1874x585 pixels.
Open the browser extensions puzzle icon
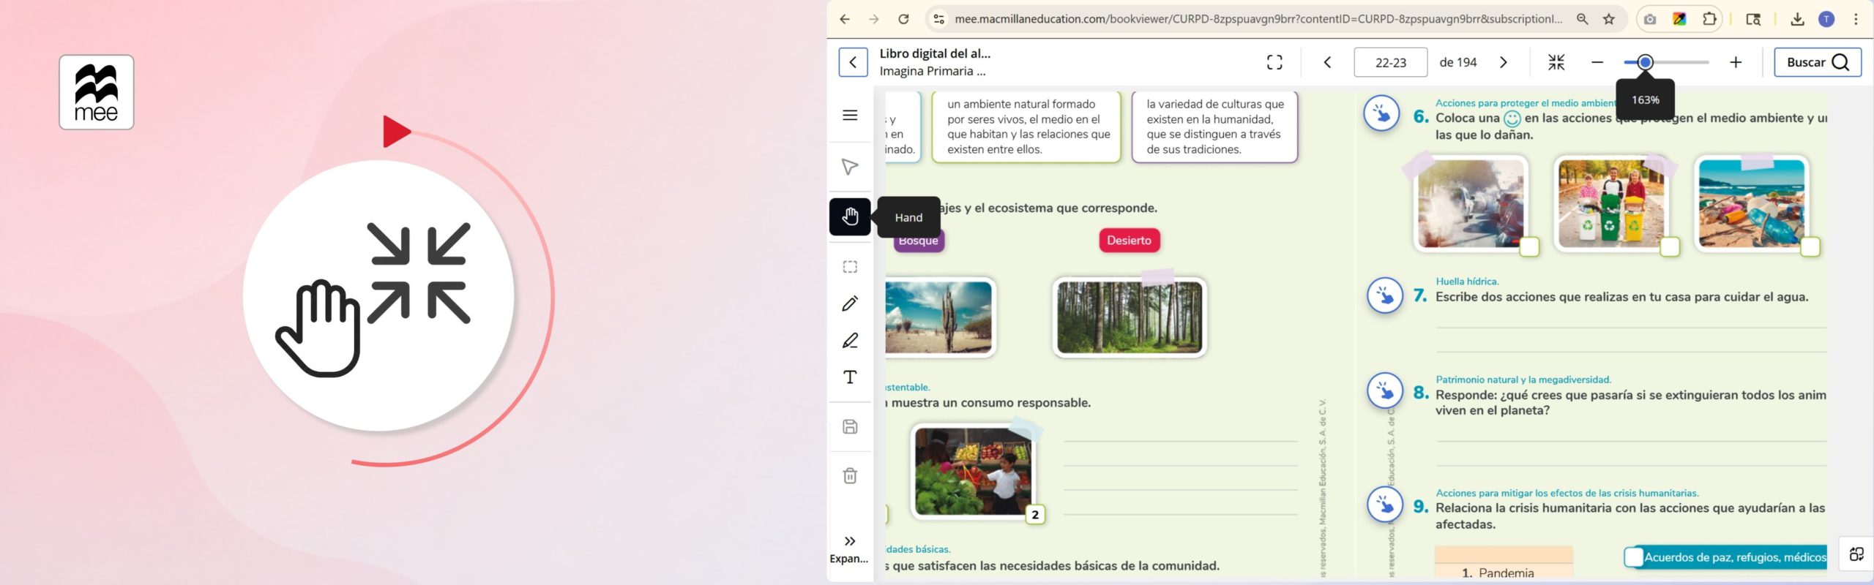pos(1709,20)
